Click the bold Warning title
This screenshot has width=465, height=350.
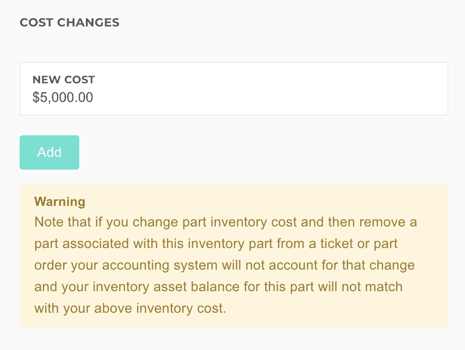click(60, 201)
